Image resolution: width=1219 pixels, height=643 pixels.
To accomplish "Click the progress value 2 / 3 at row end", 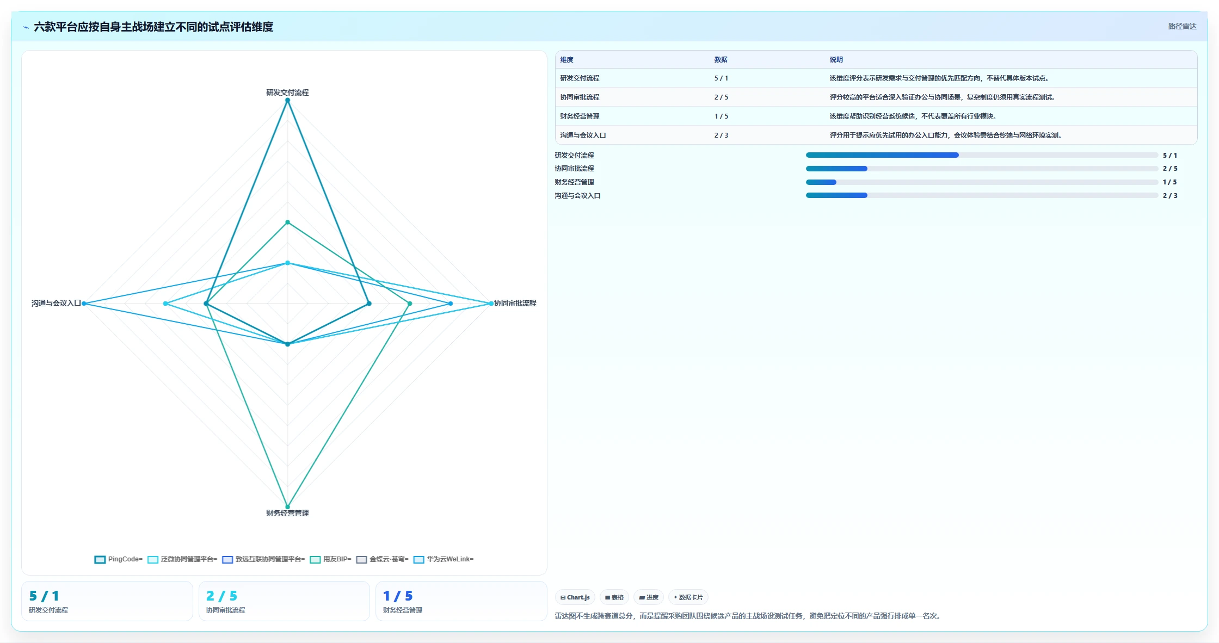I will tap(1170, 196).
